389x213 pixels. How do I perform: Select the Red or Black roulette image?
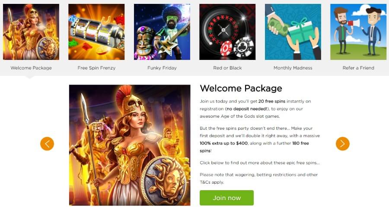pos(227,32)
